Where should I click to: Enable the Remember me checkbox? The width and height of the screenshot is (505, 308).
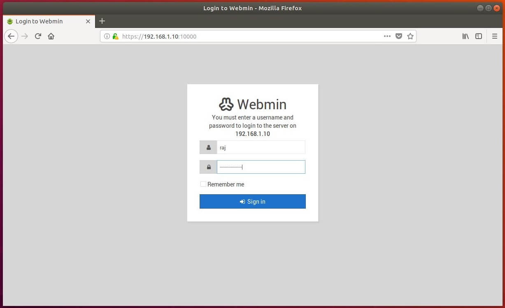click(203, 184)
